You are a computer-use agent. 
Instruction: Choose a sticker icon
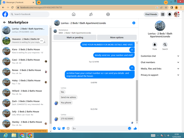(x=64, y=128)
